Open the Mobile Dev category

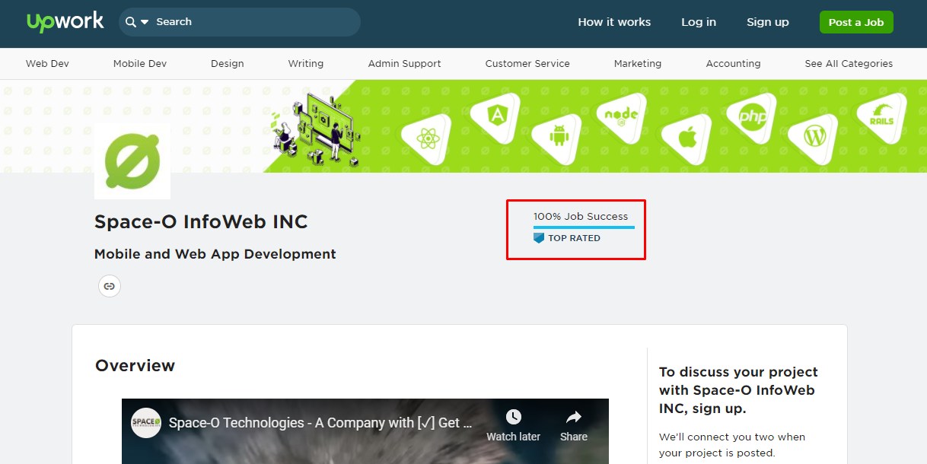click(x=140, y=64)
